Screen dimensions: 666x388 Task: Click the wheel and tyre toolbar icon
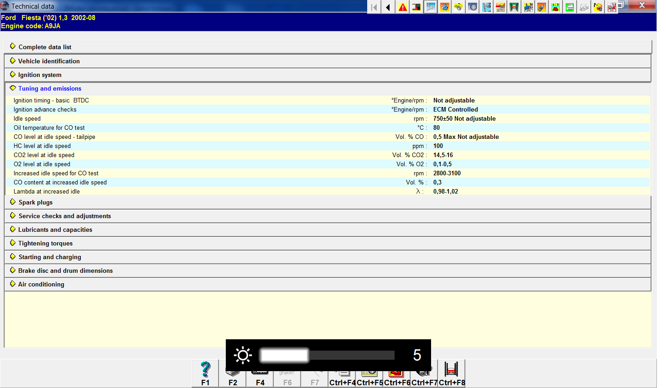pos(473,7)
